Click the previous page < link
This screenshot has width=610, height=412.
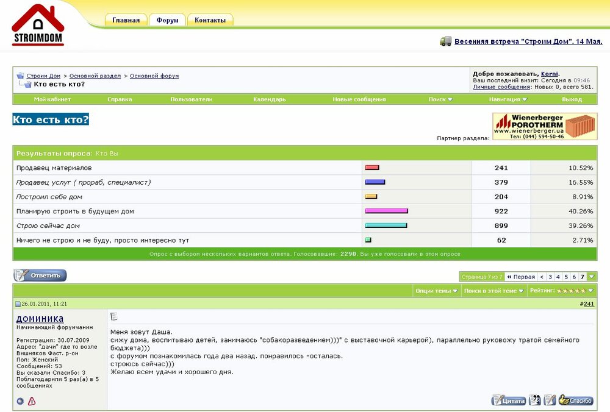pos(542,277)
